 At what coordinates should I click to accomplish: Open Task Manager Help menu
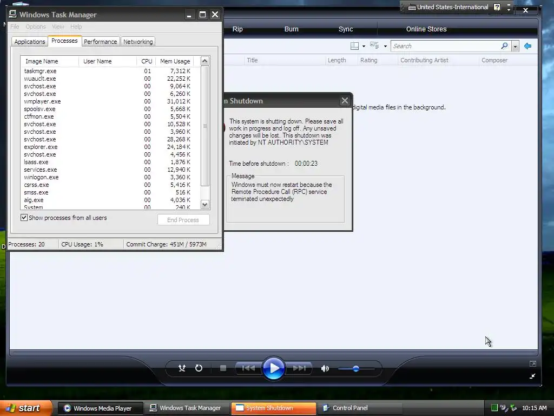(x=76, y=27)
